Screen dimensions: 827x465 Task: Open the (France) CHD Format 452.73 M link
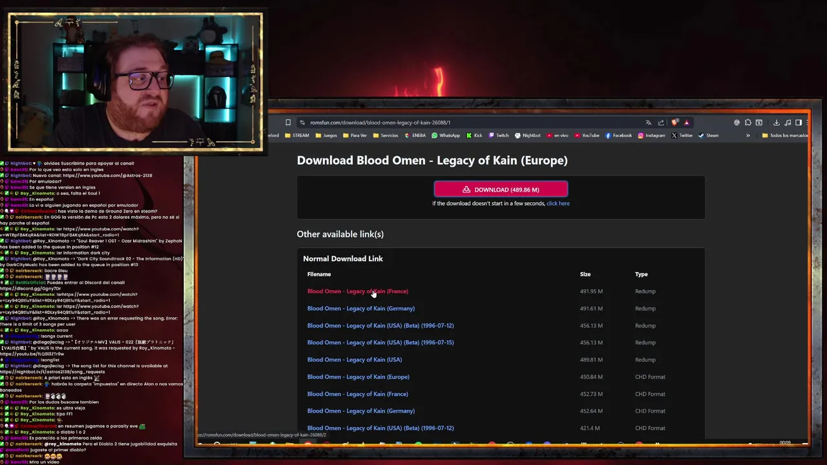click(x=357, y=394)
